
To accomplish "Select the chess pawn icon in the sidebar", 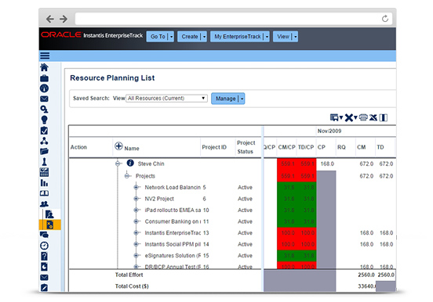I will pos(44,161).
